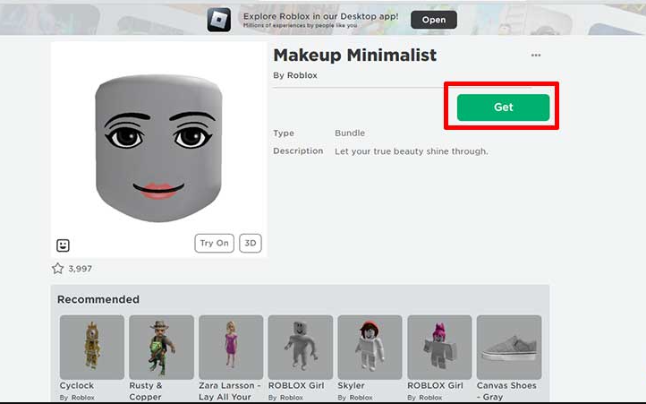Open the Rusty & Copper recommended thumbnail
The image size is (646, 404).
click(161, 347)
